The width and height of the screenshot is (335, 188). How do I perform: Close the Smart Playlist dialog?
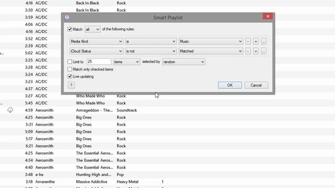(267, 16)
